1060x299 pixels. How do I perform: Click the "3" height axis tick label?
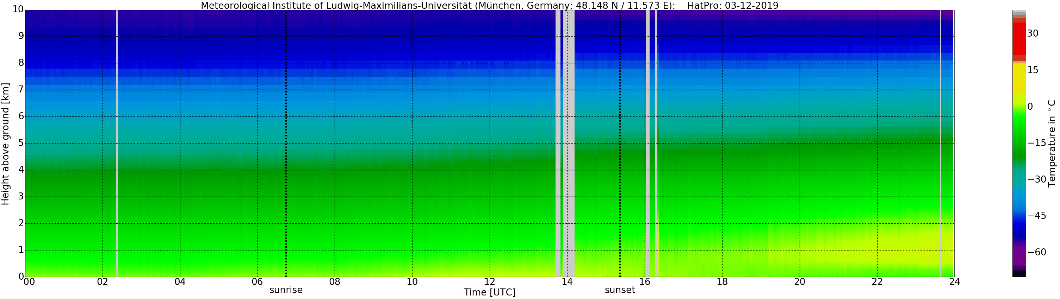(x=21, y=196)
